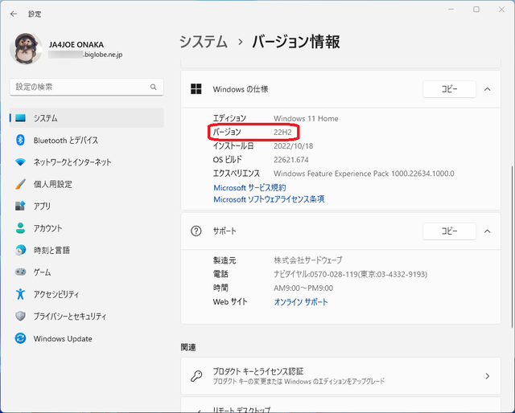
Task: Click the AM9:00～PM9:00 hours value
Action: 303,288
